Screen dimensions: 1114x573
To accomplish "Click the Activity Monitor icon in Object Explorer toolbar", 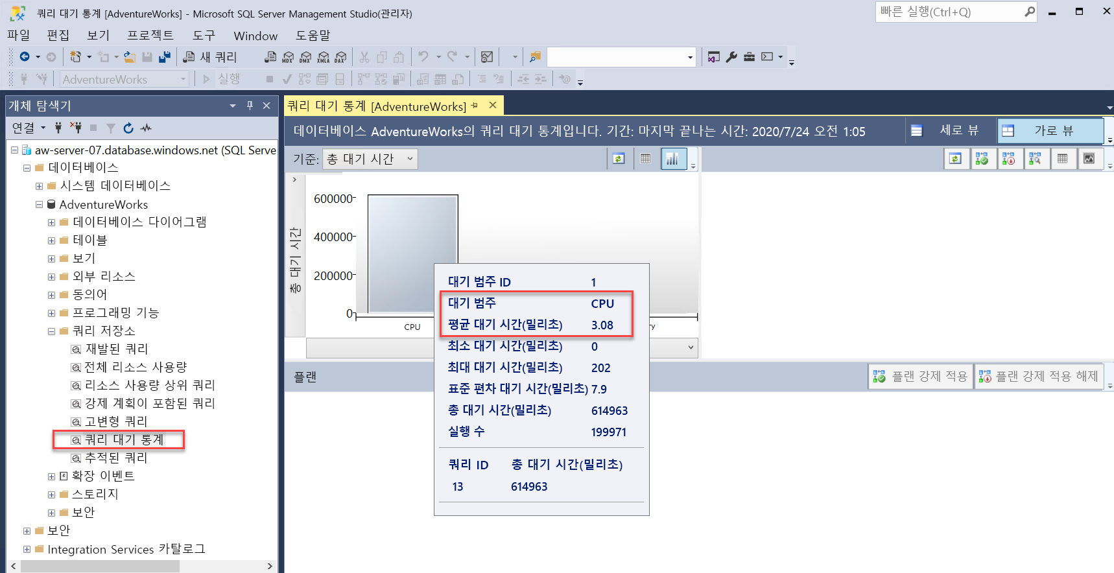I will (146, 128).
